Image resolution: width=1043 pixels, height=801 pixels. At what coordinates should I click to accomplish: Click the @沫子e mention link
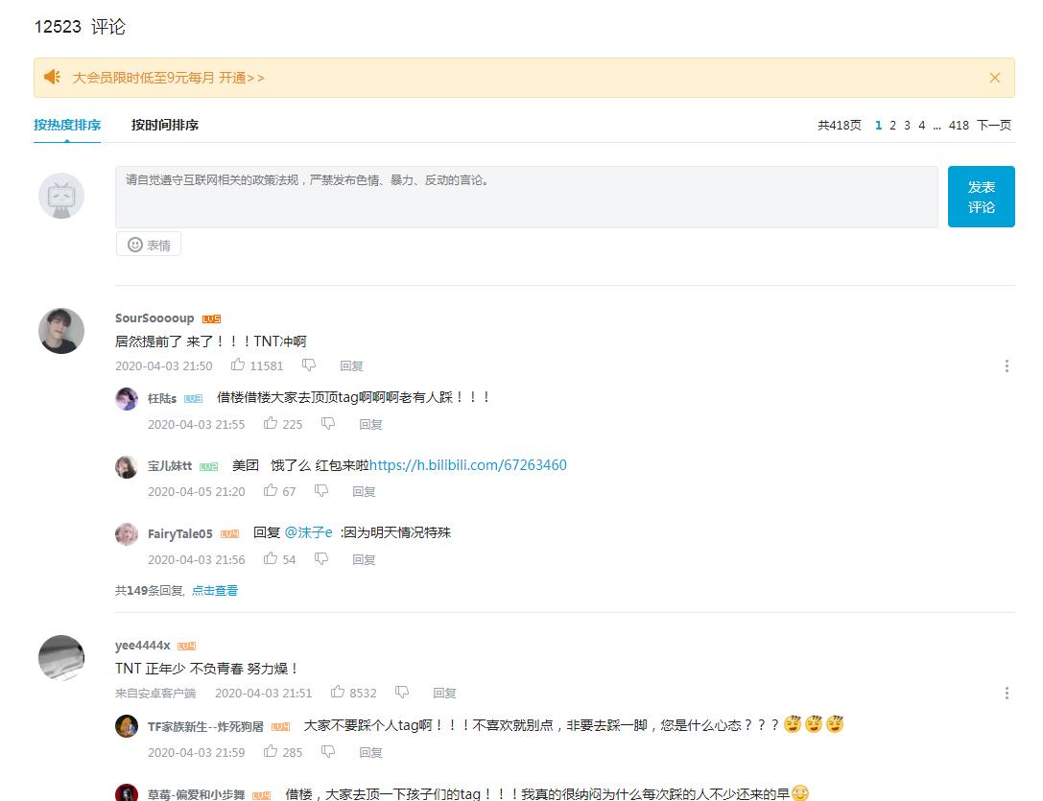click(x=308, y=532)
